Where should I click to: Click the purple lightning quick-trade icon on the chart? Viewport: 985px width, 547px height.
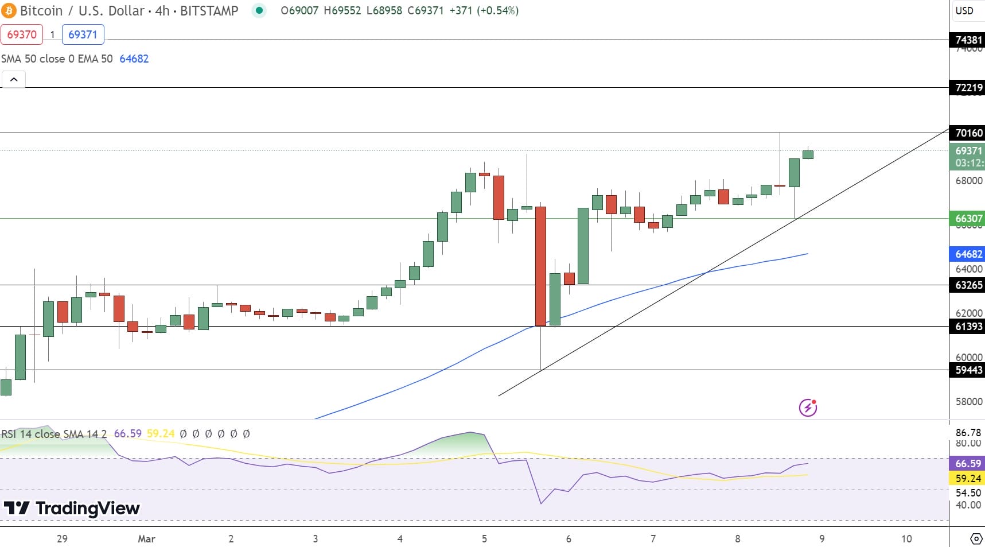pyautogui.click(x=808, y=408)
